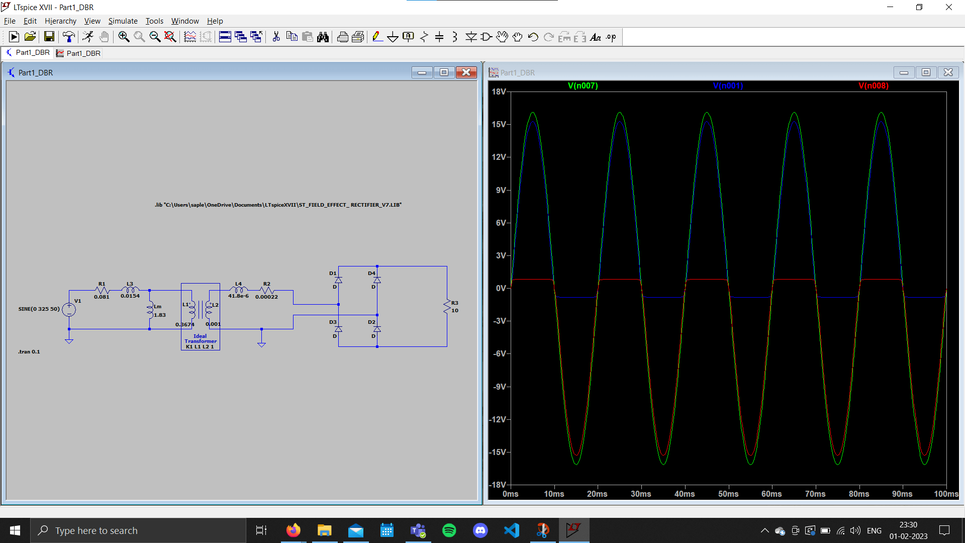
Task: Select the Diode placement tool
Action: click(471, 37)
